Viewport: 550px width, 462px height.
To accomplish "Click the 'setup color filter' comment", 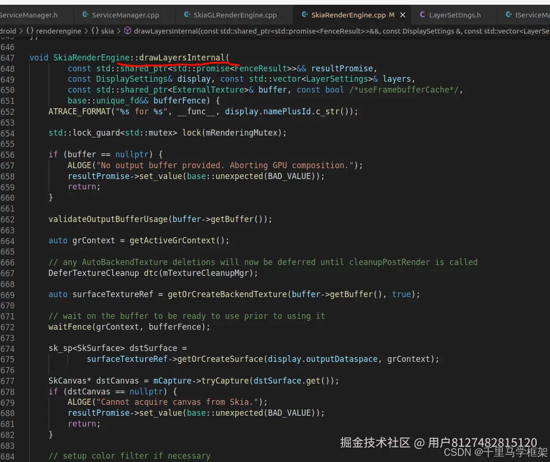I will (129, 456).
